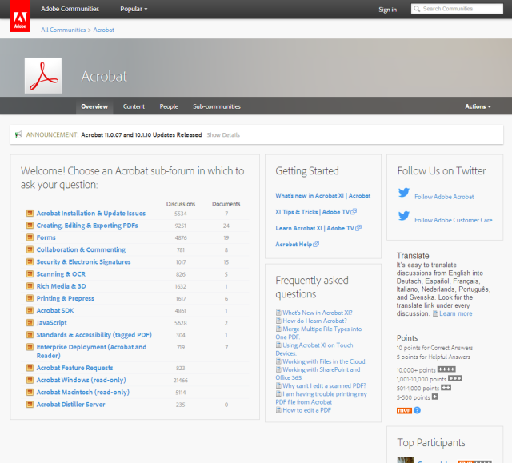Click Learn Acrobat XI Adobe TV link
The height and width of the screenshot is (463, 512).
[314, 228]
